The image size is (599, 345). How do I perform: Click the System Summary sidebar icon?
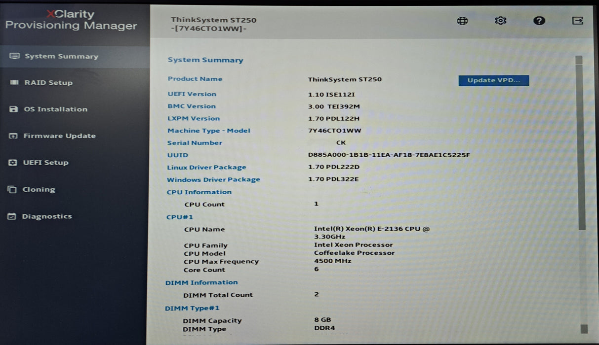click(14, 56)
